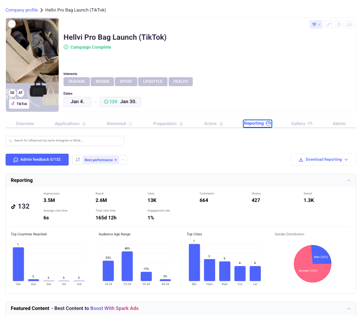The height and width of the screenshot is (317, 361).
Task: Switch to the Overview tab
Action: [25, 124]
